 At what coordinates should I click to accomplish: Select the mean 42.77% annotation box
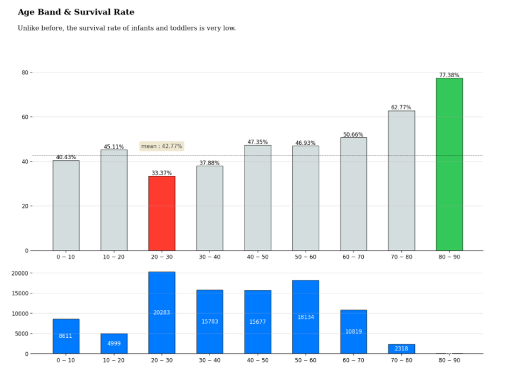161,146
